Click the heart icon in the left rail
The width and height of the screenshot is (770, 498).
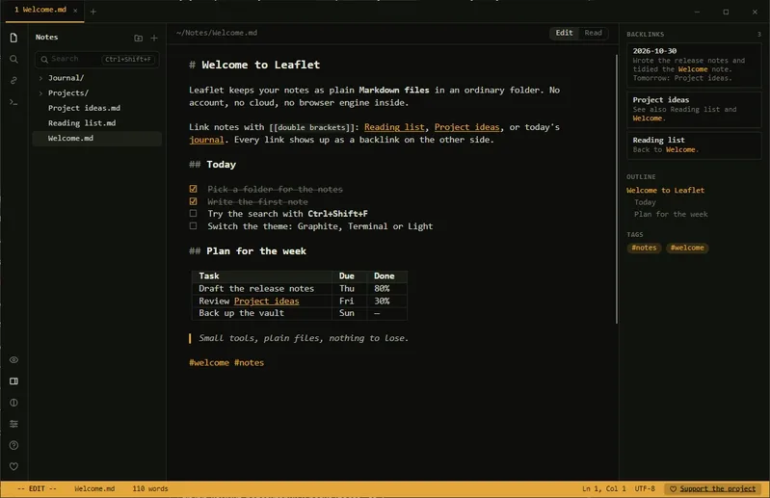point(13,466)
